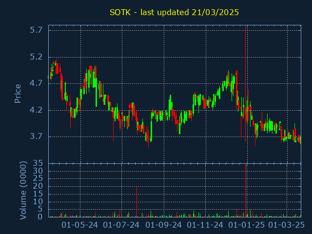Click the 01-01-25 date label
The height and width of the screenshot is (234, 312).
pyautogui.click(x=247, y=225)
